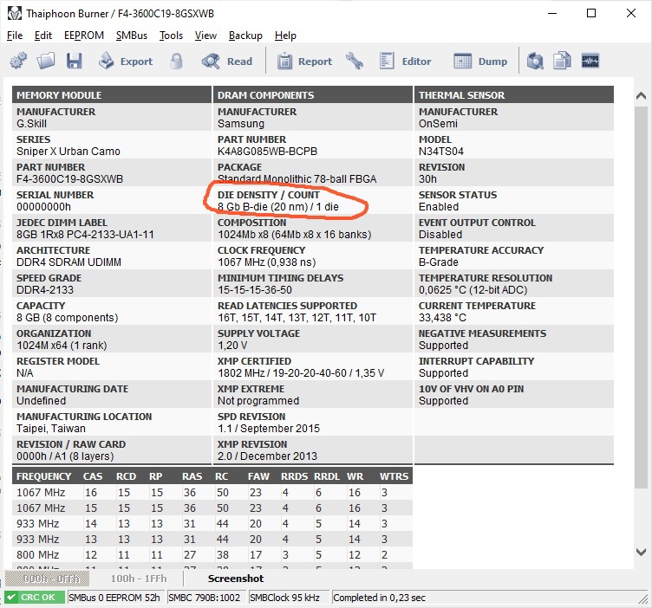Click the gear settings toolbar icon
This screenshot has height=608, width=652.
pos(18,61)
